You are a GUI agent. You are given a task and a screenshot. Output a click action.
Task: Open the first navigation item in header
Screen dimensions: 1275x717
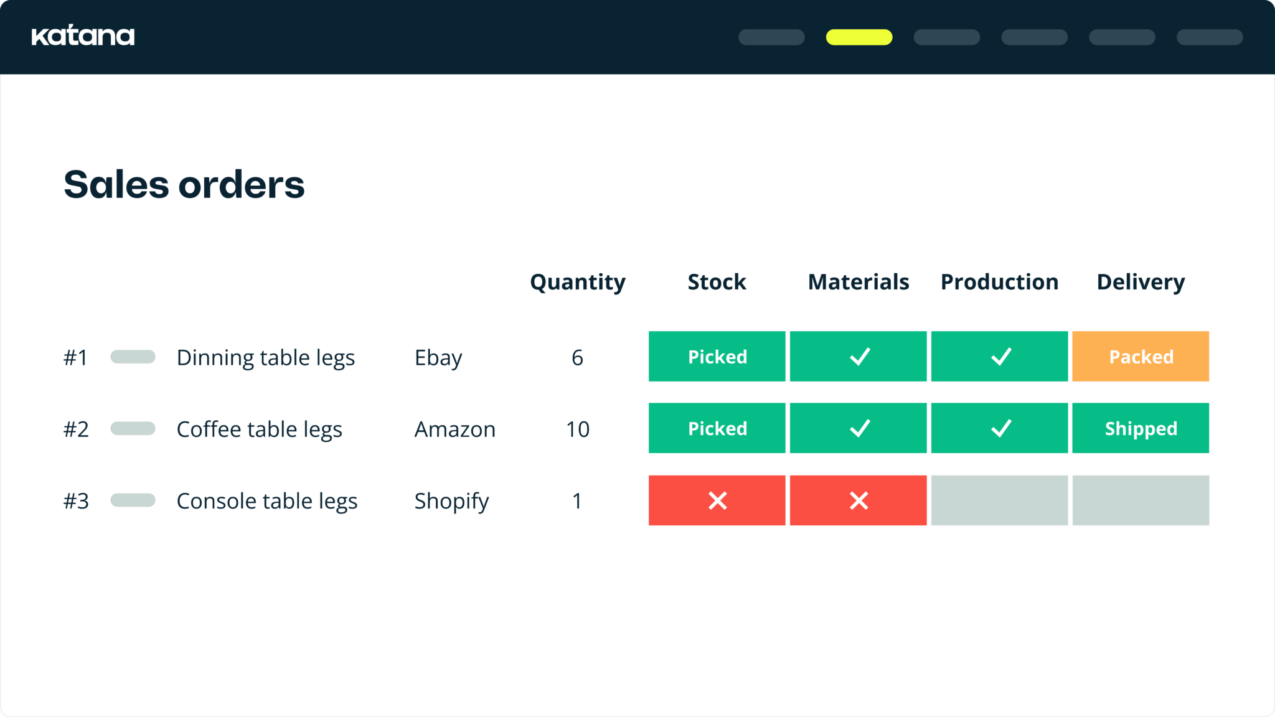(x=771, y=37)
